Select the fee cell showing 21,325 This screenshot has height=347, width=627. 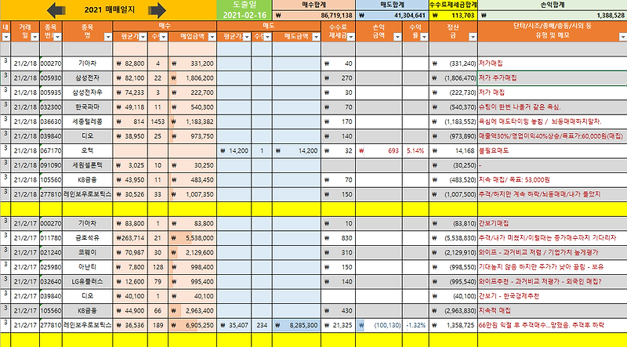[x=339, y=325]
